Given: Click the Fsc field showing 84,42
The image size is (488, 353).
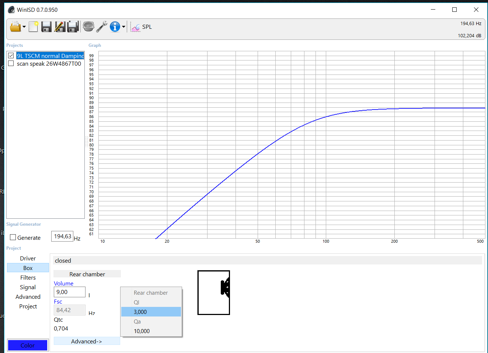Looking at the screenshot, I should click(x=70, y=310).
